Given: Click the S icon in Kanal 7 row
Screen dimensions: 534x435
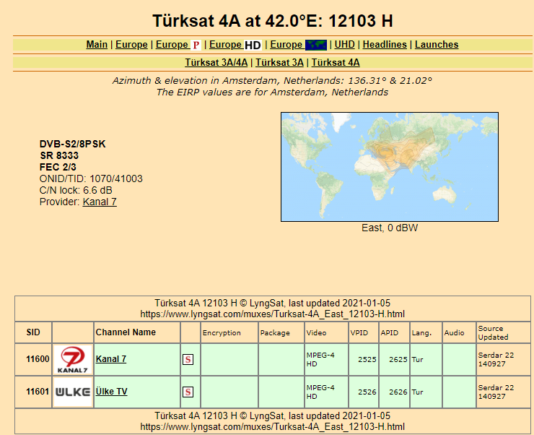Looking at the screenshot, I should [188, 359].
